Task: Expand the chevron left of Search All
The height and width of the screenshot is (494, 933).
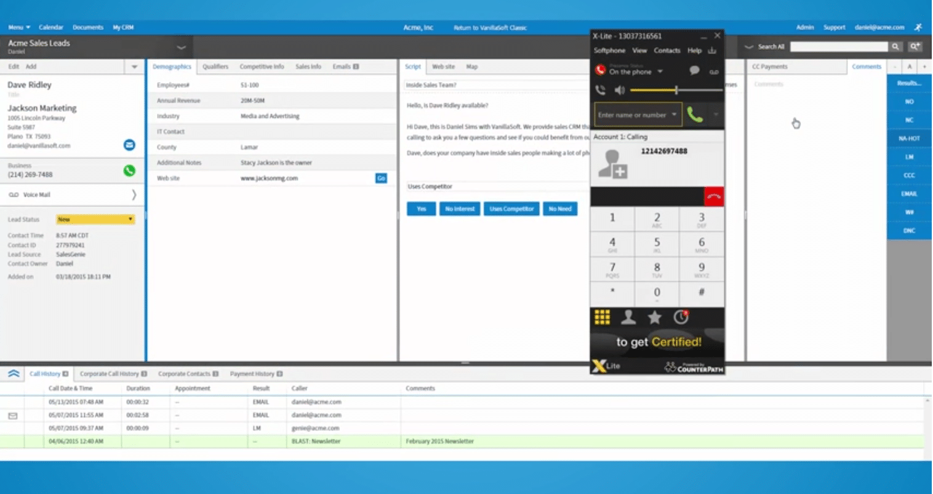Action: [749, 47]
